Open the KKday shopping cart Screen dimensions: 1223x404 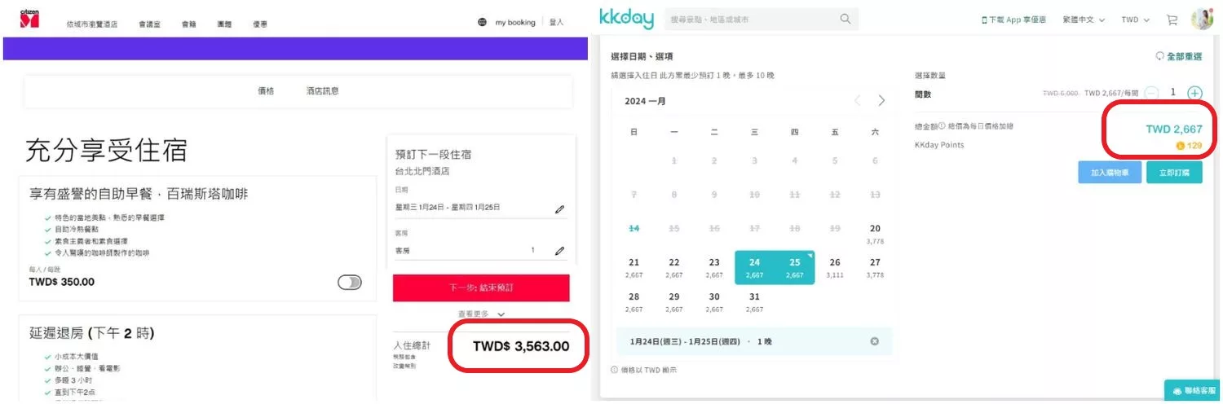[1172, 20]
